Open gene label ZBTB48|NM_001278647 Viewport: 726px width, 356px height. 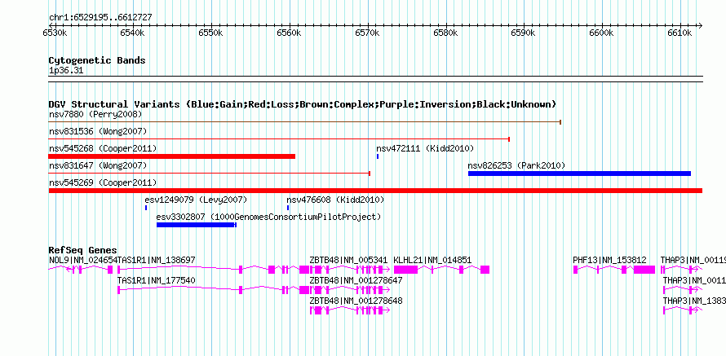point(356,280)
